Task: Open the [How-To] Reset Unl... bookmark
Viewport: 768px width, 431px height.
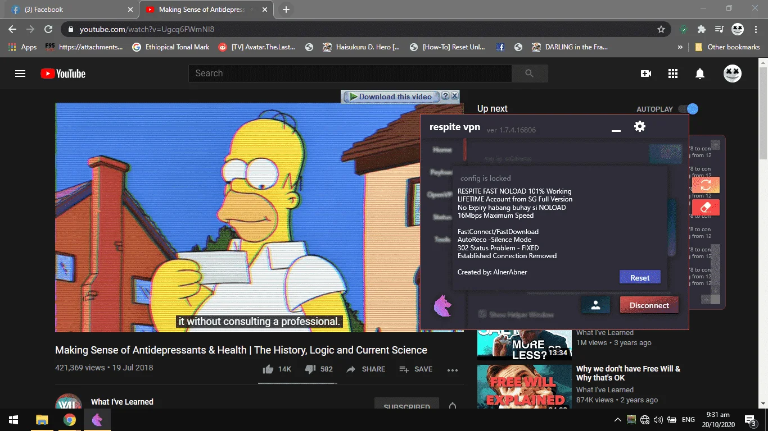Action: pos(448,47)
